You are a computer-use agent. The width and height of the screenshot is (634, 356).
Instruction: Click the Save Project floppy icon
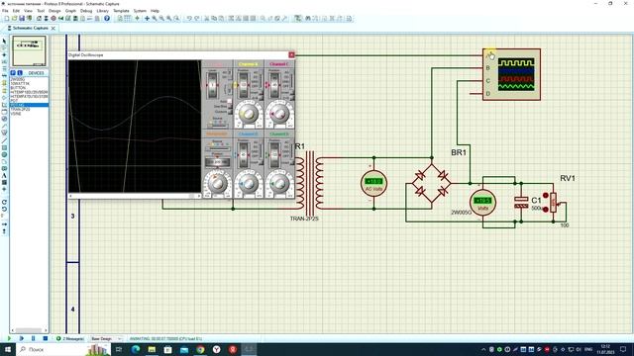point(22,19)
